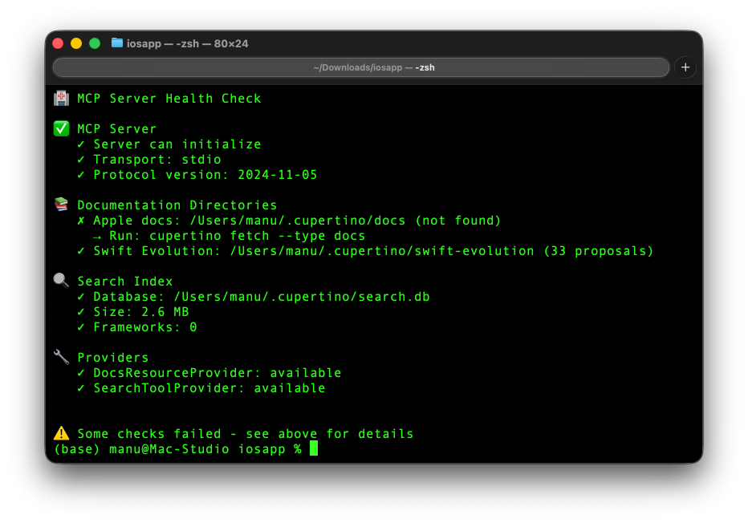Click the books emoji beside Documentation Directories

pos(61,205)
